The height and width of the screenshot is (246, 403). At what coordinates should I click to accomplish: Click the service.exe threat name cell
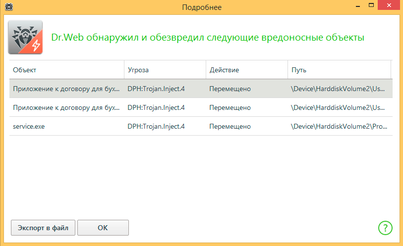tap(156, 126)
